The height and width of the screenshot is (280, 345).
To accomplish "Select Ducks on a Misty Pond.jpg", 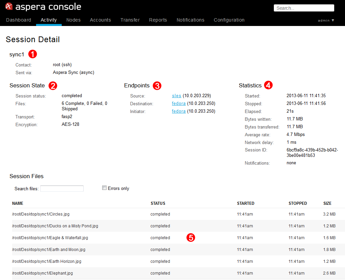I will (178, 226).
